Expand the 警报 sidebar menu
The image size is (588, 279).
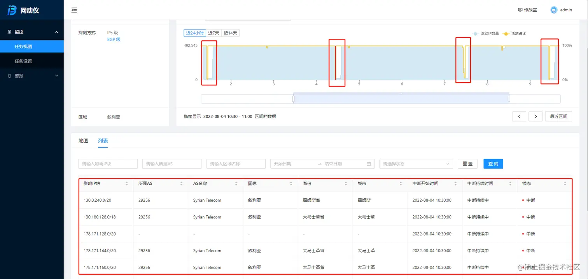pyautogui.click(x=57, y=76)
